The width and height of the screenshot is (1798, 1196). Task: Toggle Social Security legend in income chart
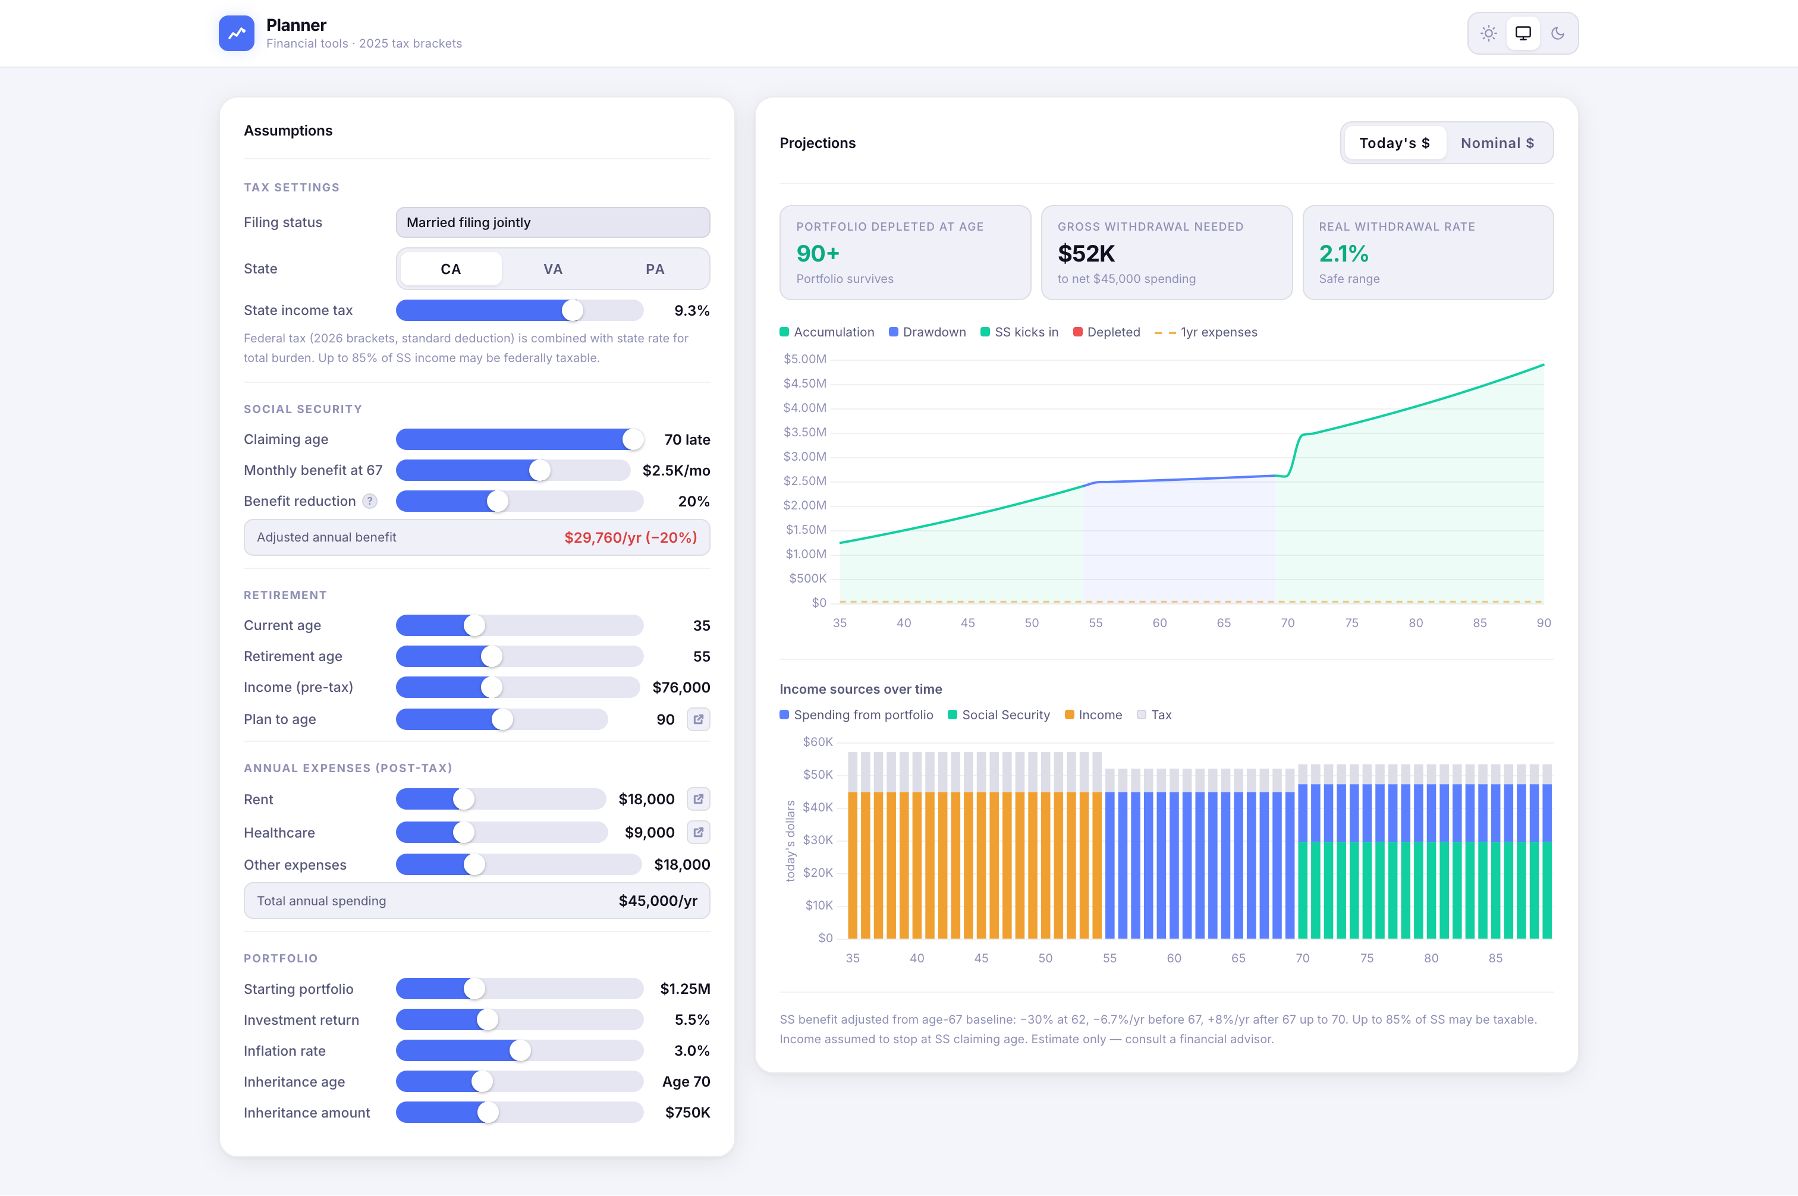point(998,716)
